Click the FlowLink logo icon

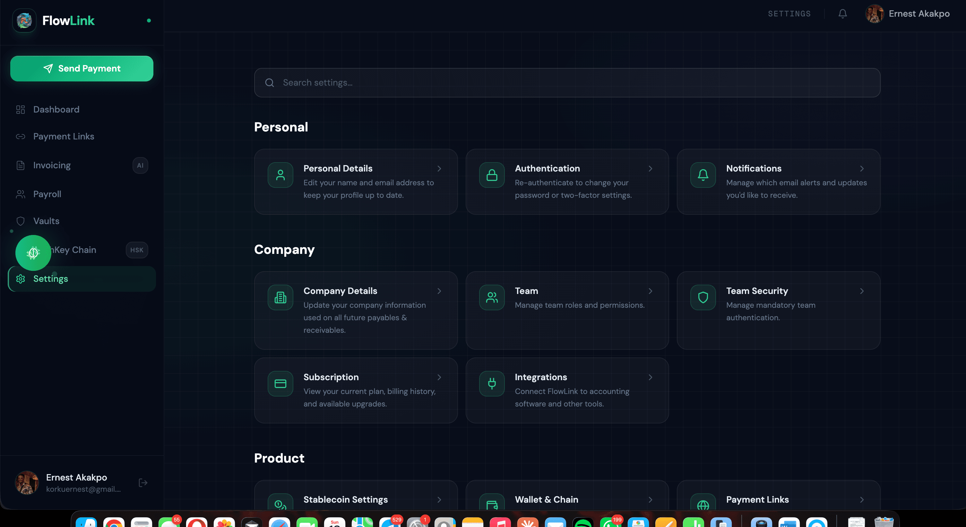[24, 21]
